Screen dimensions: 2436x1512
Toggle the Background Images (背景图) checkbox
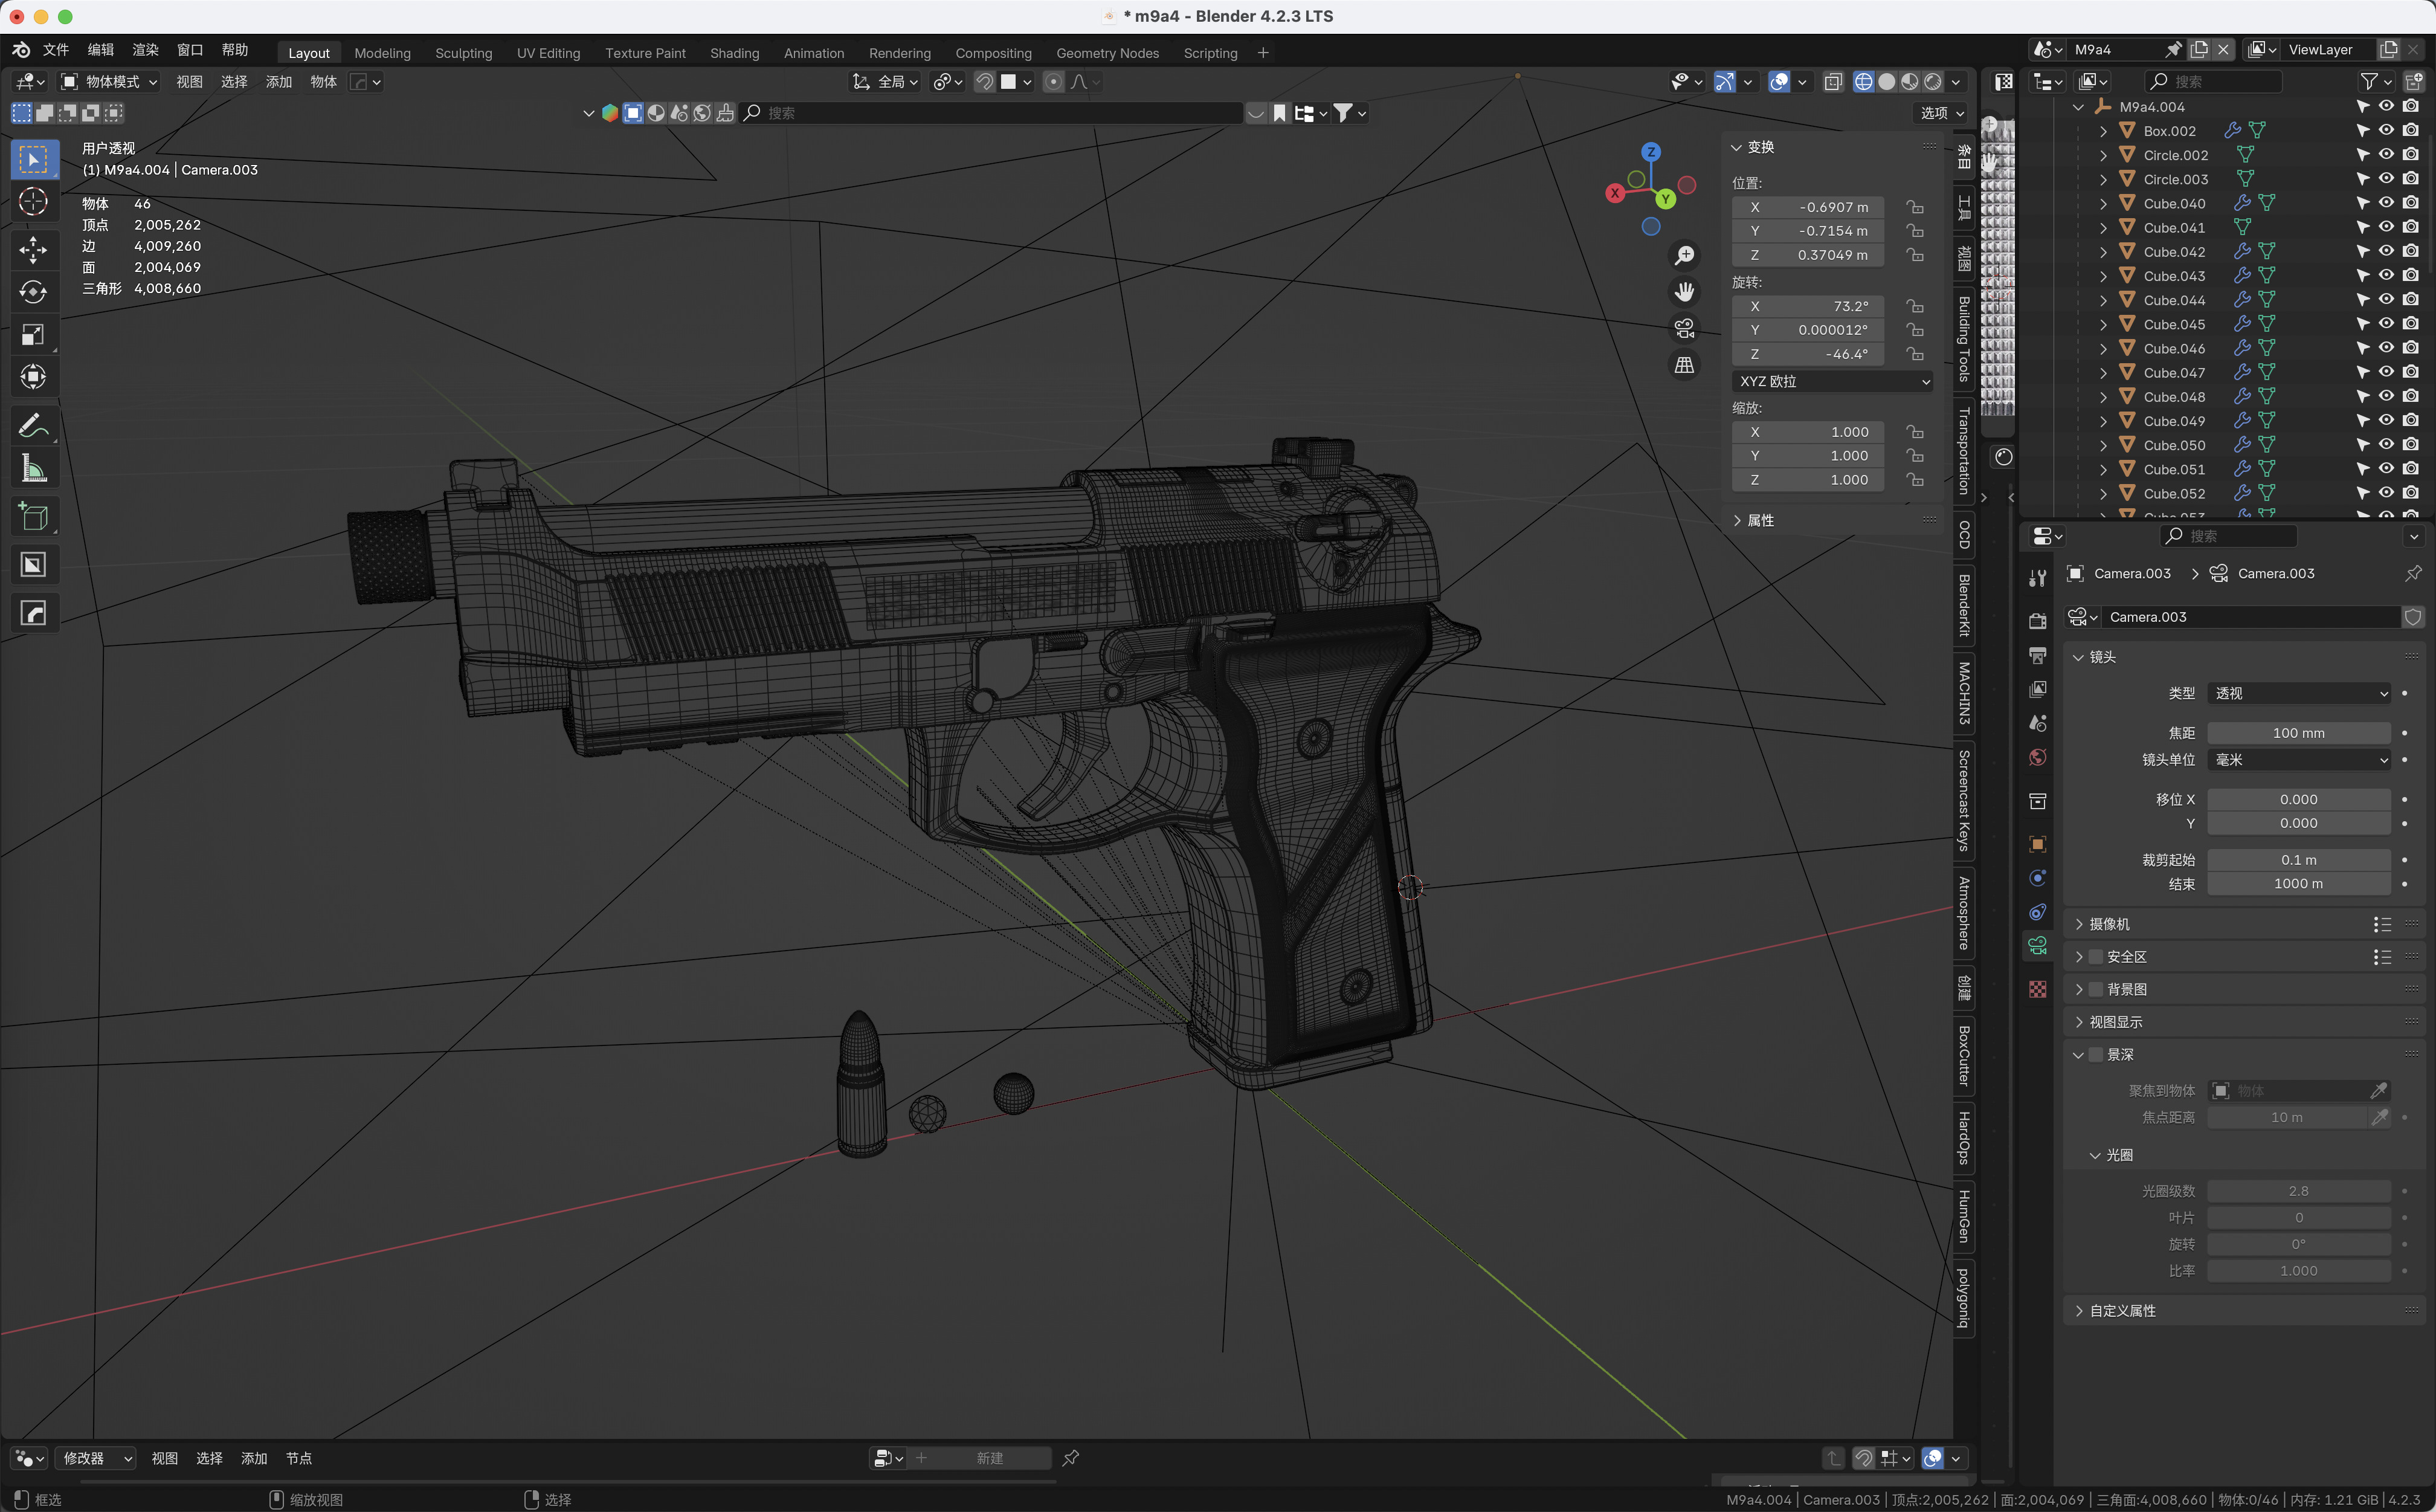click(x=2096, y=989)
